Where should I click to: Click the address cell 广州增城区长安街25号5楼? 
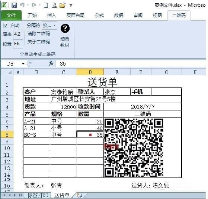116,99
